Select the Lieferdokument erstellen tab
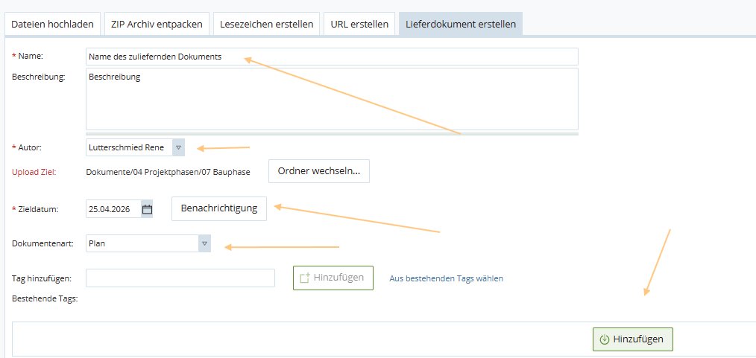 (x=461, y=24)
